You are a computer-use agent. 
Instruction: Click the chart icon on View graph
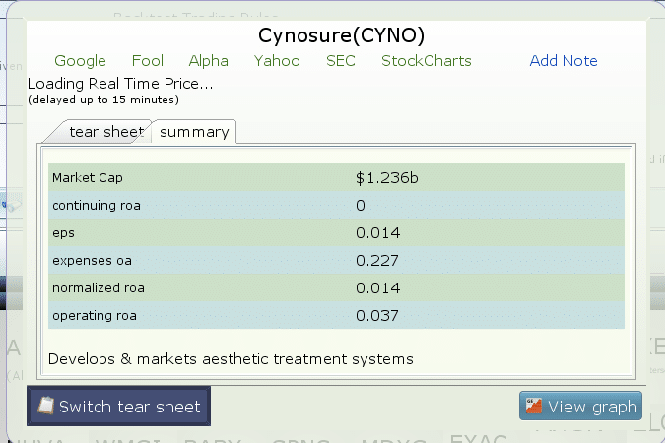534,406
